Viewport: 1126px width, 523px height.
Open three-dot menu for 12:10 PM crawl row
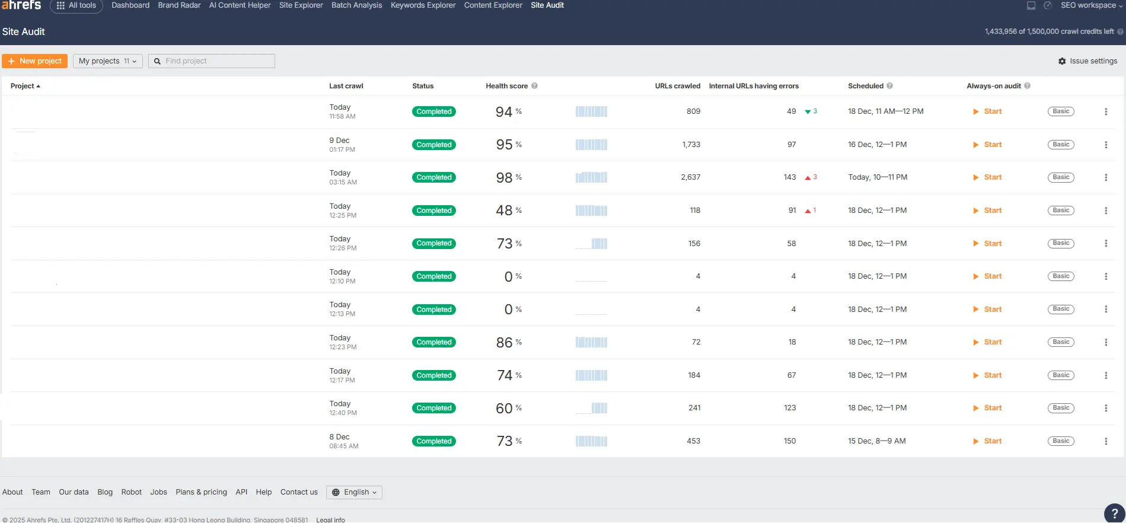coord(1106,276)
